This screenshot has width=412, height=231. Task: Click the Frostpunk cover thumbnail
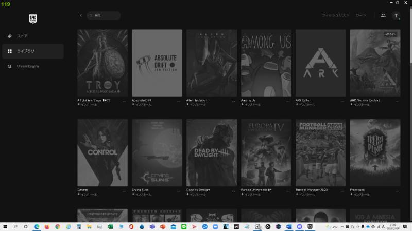coord(375,152)
